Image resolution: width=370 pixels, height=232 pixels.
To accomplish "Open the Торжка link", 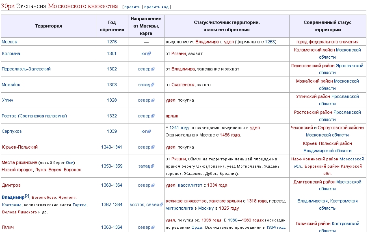I will coord(80,205).
